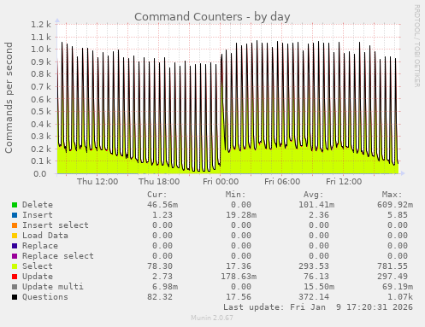Click the '0.0' y-axis label
The image size is (425, 327).
click(x=40, y=174)
